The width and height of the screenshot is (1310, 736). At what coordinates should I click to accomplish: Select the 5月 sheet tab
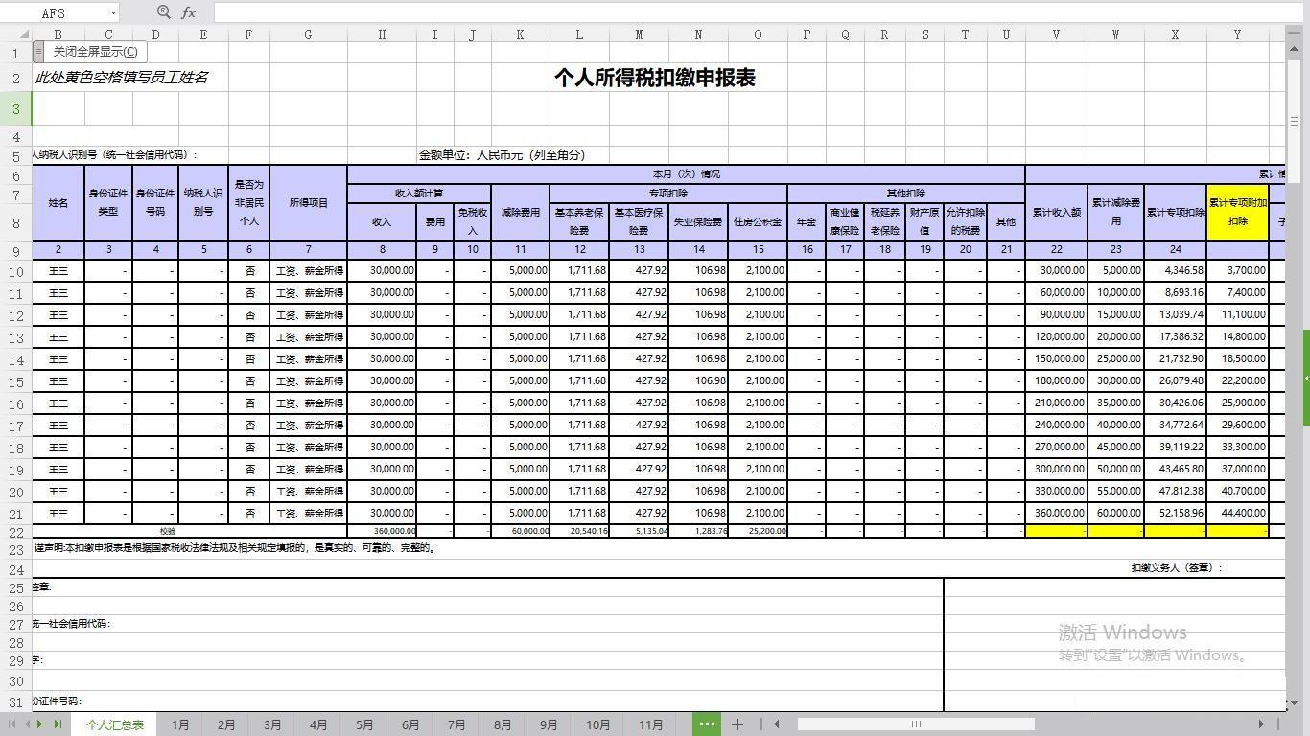(x=364, y=724)
